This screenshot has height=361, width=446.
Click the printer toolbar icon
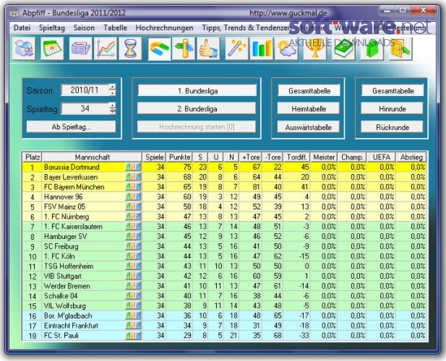(x=24, y=48)
